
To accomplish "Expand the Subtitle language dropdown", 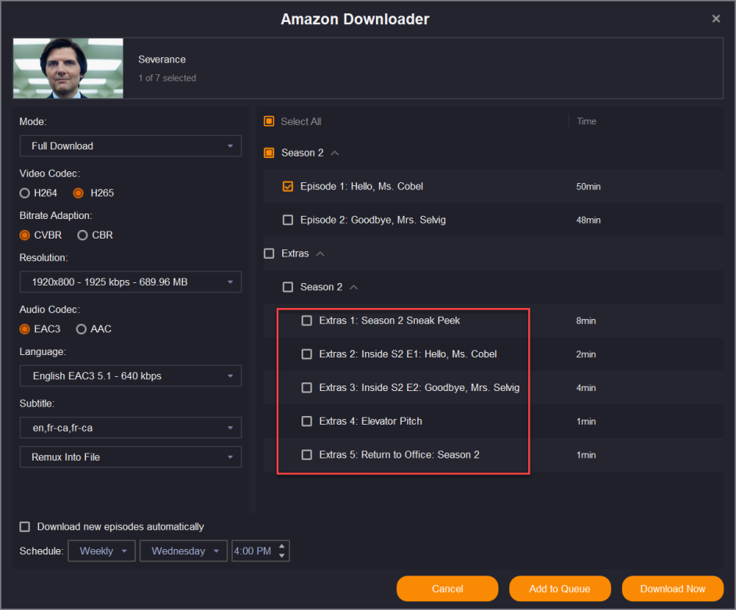I will [130, 429].
